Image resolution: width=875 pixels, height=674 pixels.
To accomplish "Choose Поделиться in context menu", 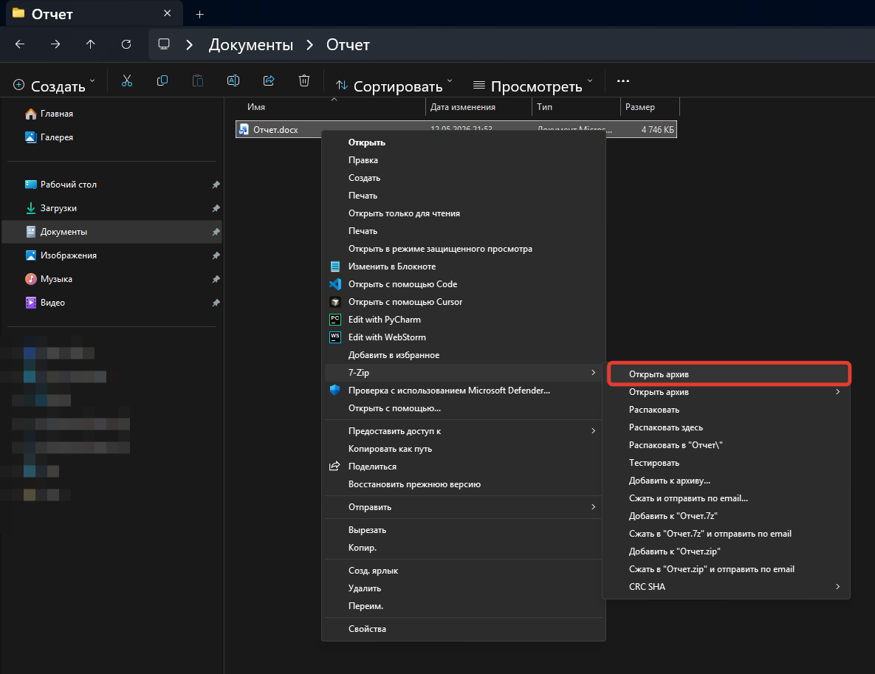I will coord(463,467).
